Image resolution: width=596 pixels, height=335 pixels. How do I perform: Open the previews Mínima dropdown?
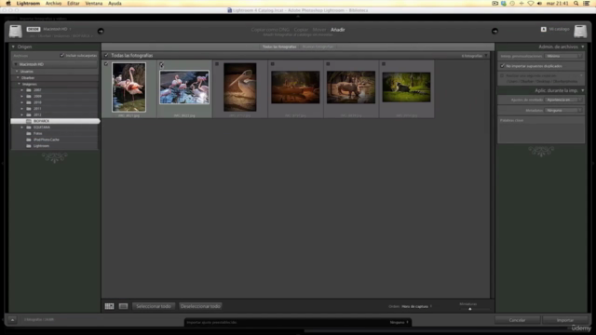point(564,56)
